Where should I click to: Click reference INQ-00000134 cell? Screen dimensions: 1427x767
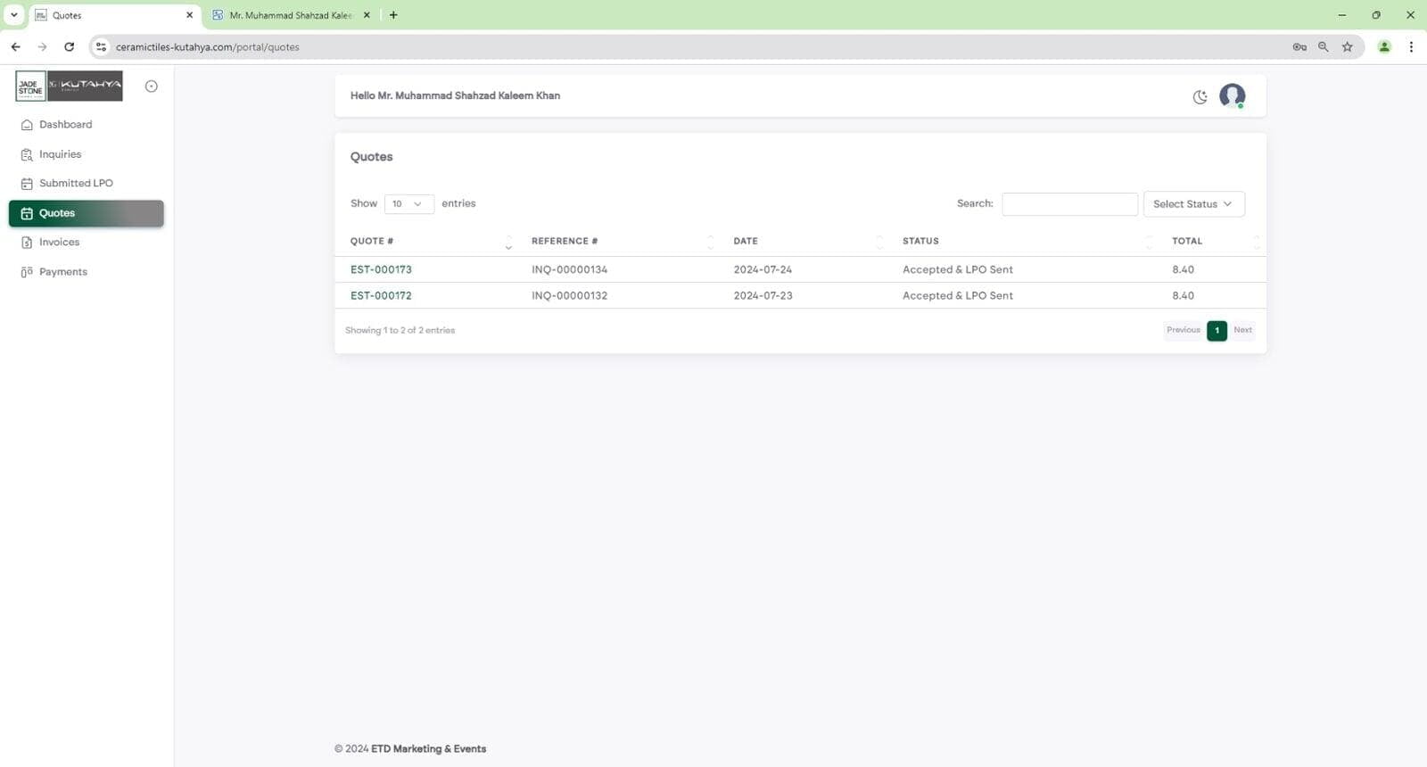[569, 269]
